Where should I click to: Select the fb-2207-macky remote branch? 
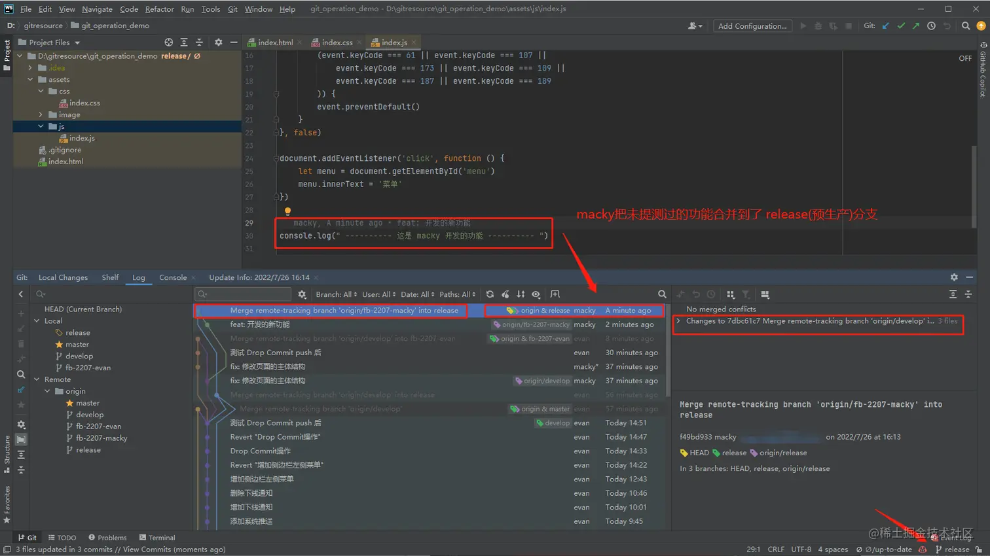point(101,438)
